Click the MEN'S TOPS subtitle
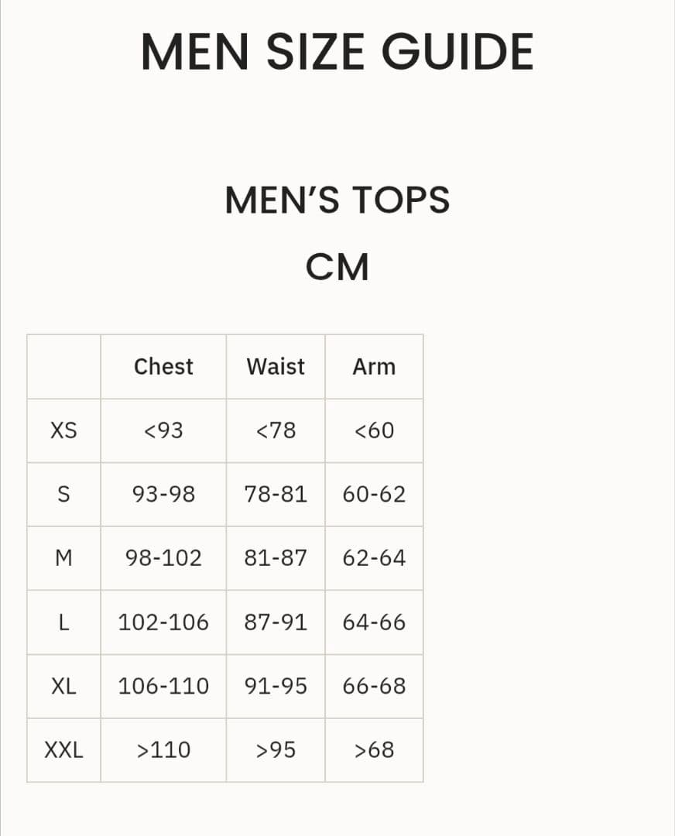 pyautogui.click(x=337, y=200)
